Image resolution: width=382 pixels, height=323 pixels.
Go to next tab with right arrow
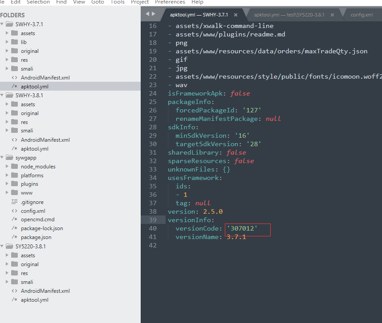point(154,14)
